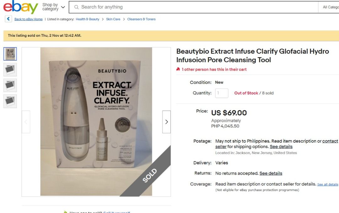Click the Skin Care breadcrumb link
Image resolution: width=339 pixels, height=213 pixels.
coord(114,19)
